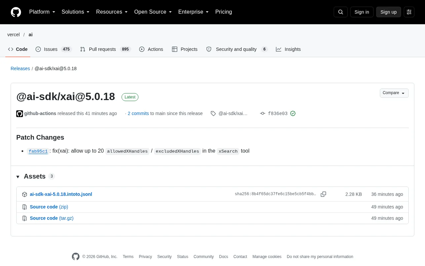Click the zip file icon

(25, 207)
